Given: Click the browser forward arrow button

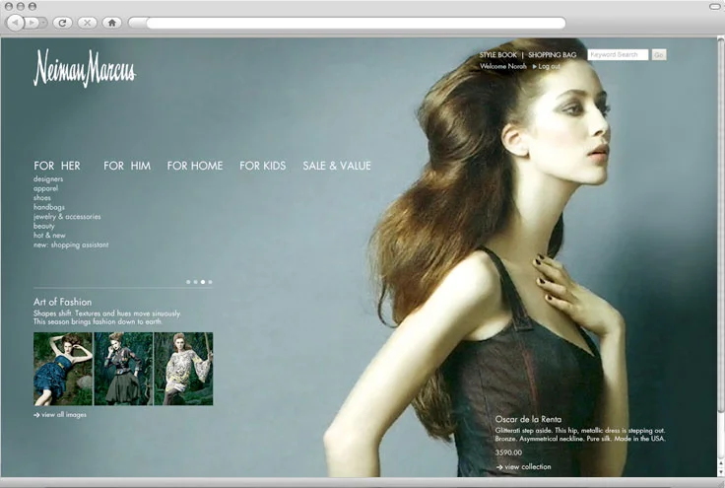Looking at the screenshot, I should coord(32,23).
